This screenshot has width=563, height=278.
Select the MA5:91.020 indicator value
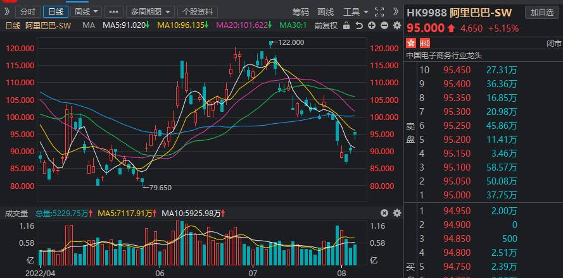126,25
